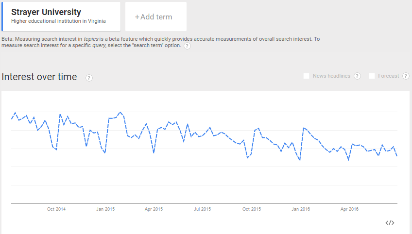The image size is (412, 234).
Task: Add a new comparison term
Action: (x=156, y=17)
